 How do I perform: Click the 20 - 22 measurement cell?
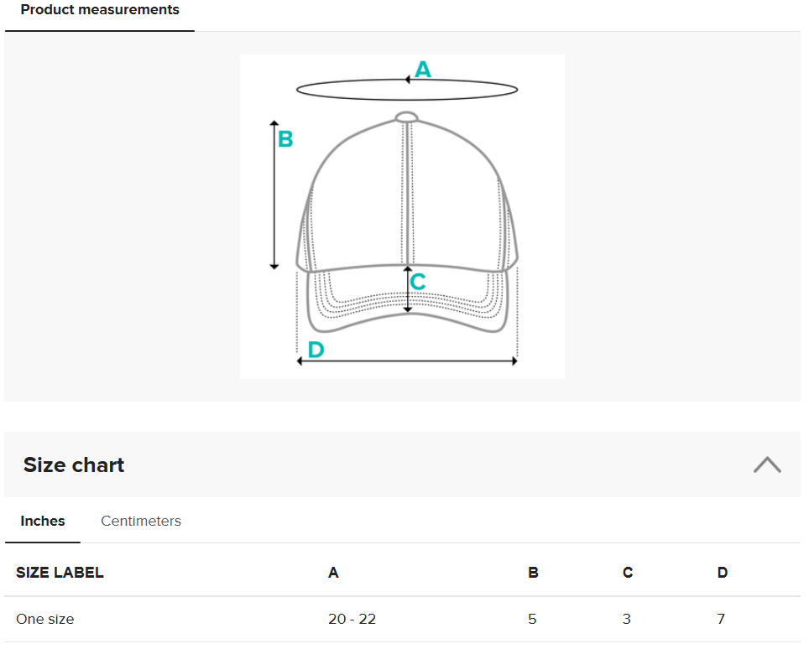pos(352,619)
